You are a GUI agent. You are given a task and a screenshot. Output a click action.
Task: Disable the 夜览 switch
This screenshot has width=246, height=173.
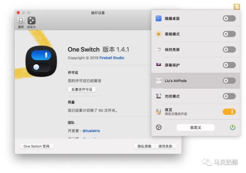229,111
